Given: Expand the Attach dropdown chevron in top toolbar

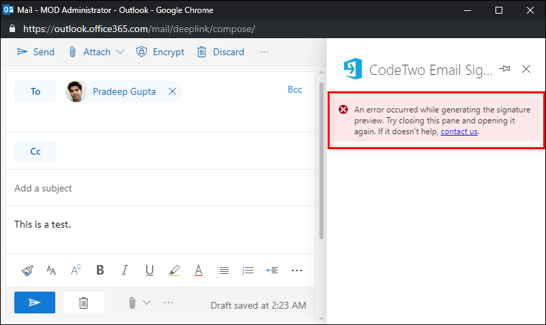Looking at the screenshot, I should tap(120, 52).
